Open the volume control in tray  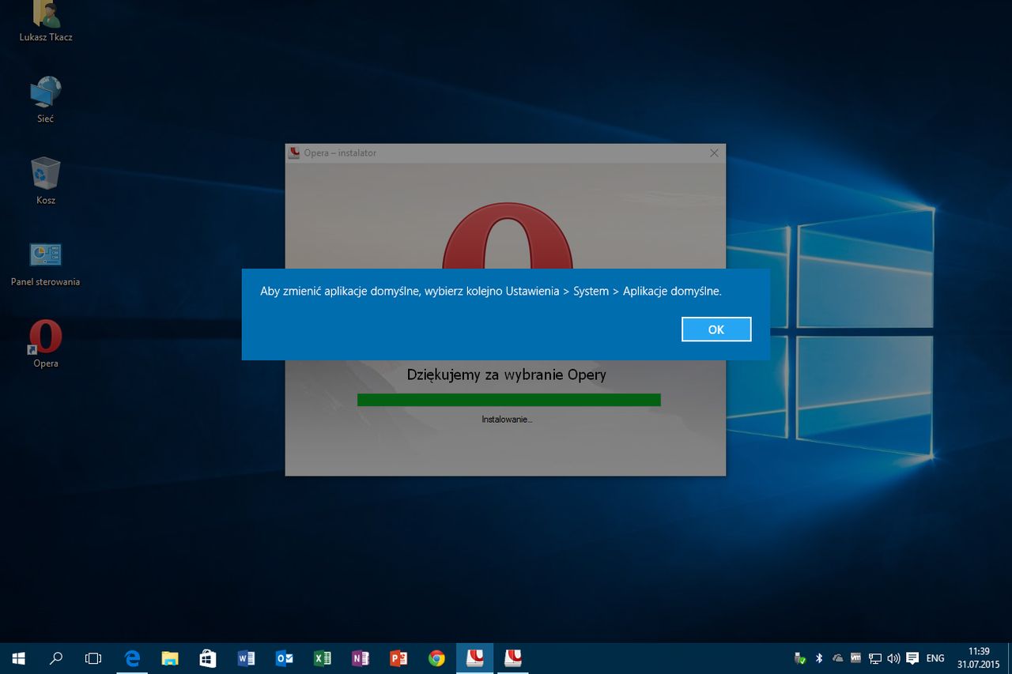(893, 658)
